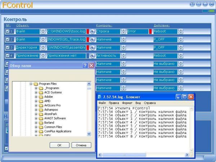Click the Блокнот document icon in title bar
Screen dimensions: 216x162
[100, 97]
